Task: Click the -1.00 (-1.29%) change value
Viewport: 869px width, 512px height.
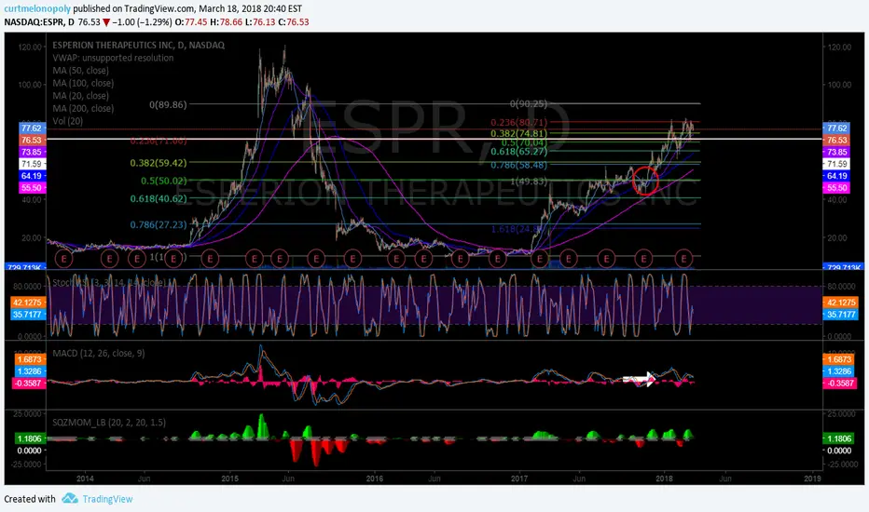Action: click(x=142, y=22)
